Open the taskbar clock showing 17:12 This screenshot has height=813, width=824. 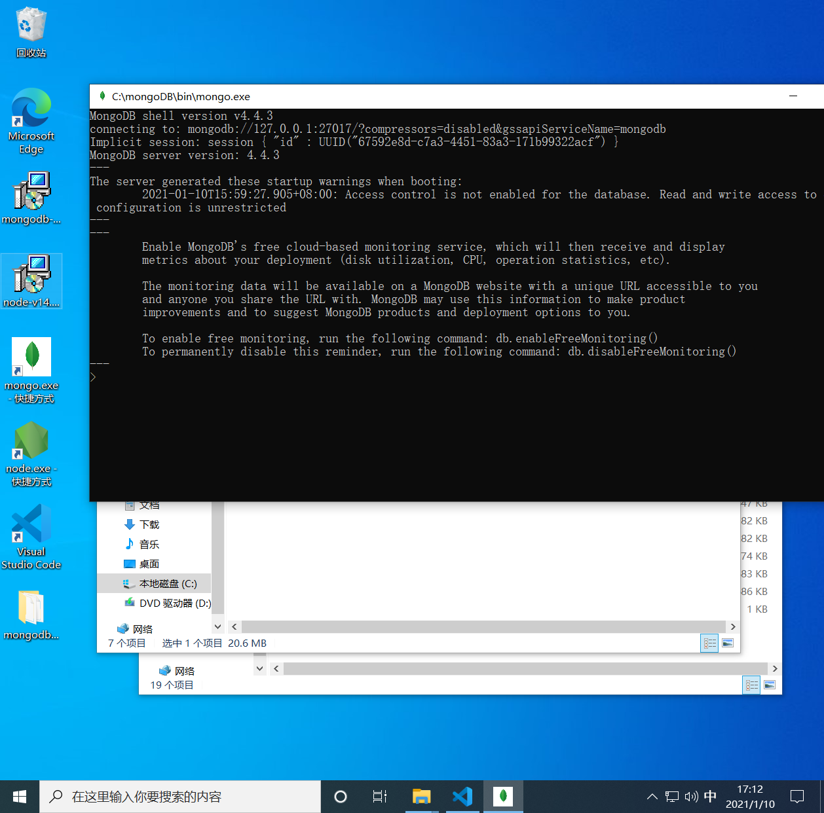[750, 797]
